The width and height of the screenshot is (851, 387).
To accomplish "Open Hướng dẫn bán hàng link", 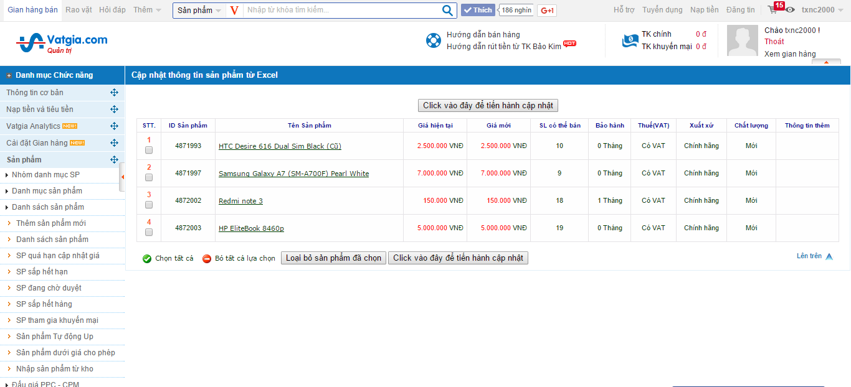I will pyautogui.click(x=483, y=35).
